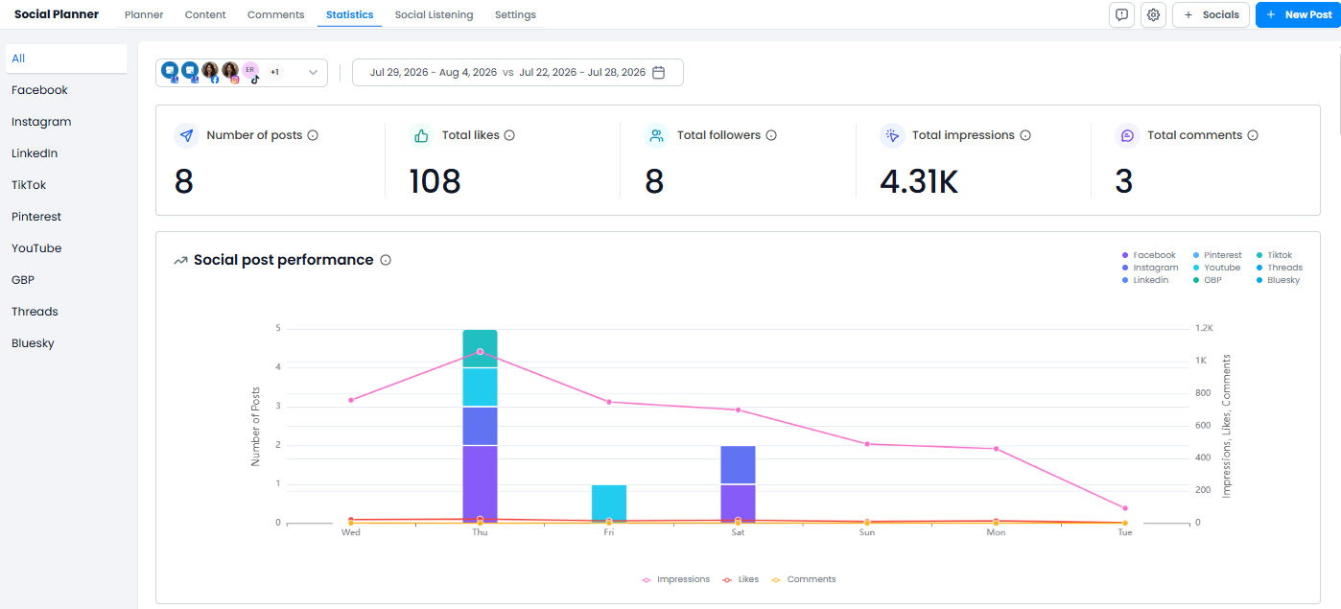Image resolution: width=1341 pixels, height=609 pixels.
Task: Filter statistics by GBP in sidebar
Action: coord(66,280)
